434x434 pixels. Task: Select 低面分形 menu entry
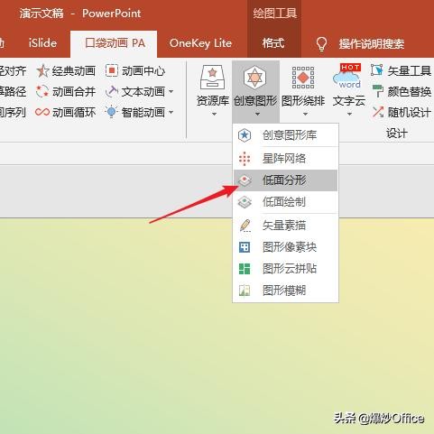(x=285, y=180)
